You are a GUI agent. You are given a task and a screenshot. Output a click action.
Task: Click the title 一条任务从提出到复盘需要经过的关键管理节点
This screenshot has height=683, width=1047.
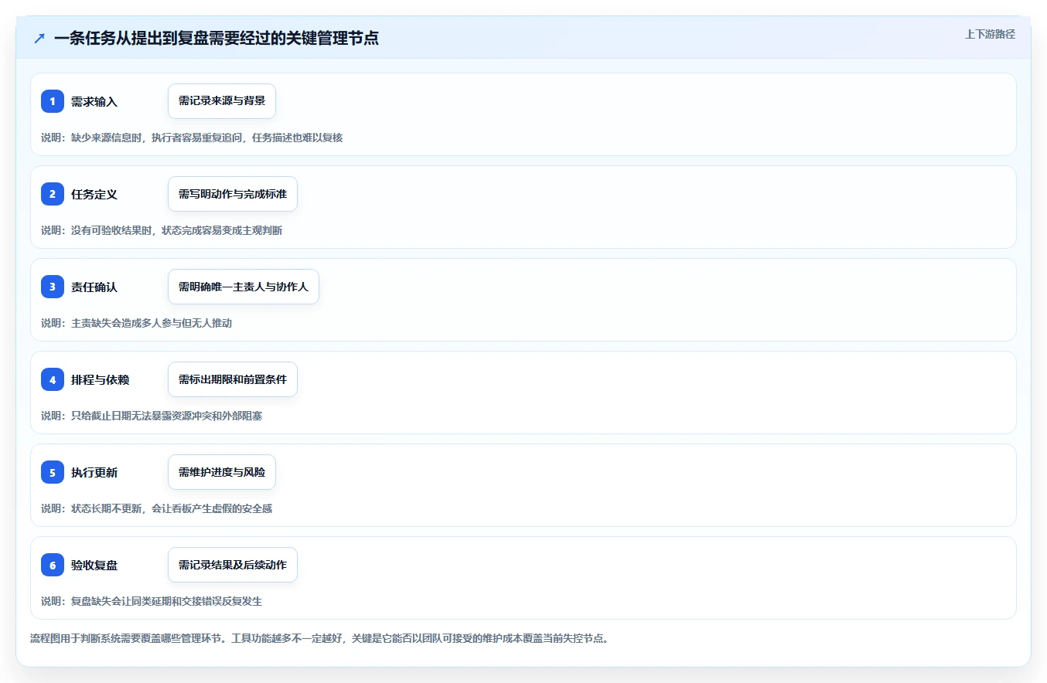tap(217, 38)
